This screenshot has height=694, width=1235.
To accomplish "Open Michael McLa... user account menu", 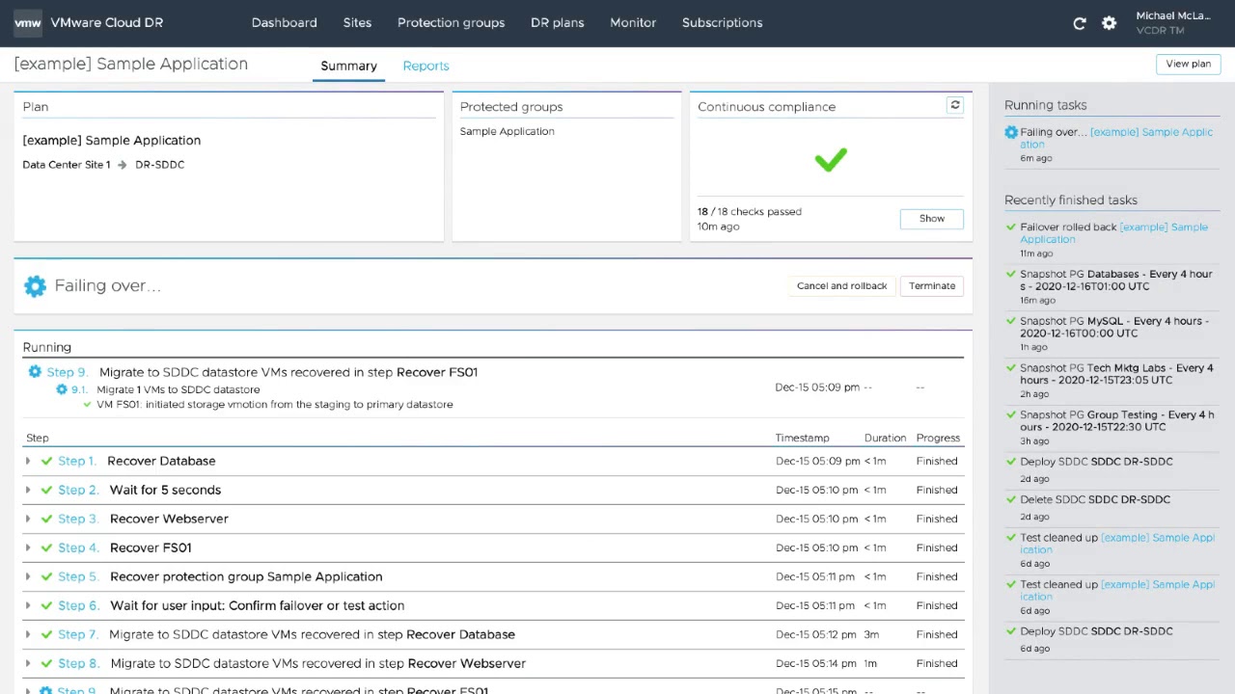I will [x=1173, y=22].
